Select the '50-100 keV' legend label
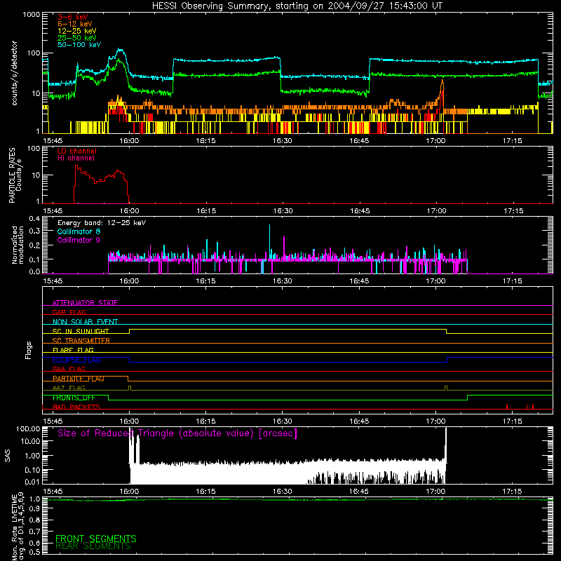 click(79, 45)
